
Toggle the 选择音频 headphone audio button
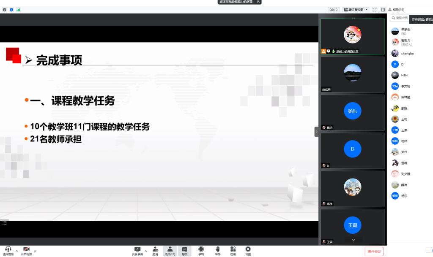[8, 250]
